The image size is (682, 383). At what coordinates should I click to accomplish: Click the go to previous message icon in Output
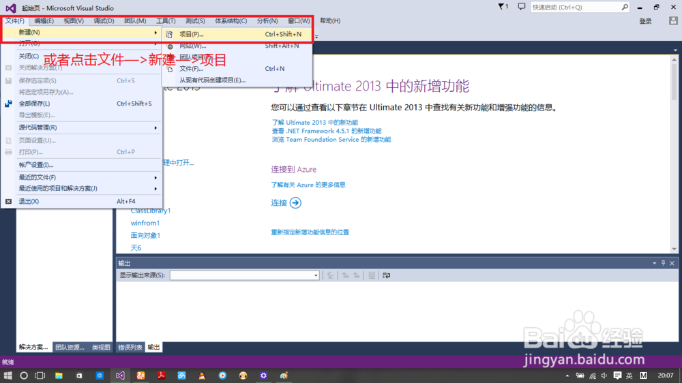pyautogui.click(x=345, y=275)
